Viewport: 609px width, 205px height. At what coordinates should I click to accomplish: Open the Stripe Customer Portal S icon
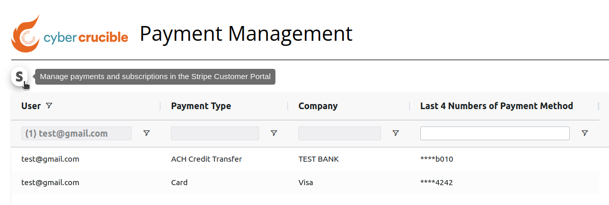pyautogui.click(x=19, y=76)
